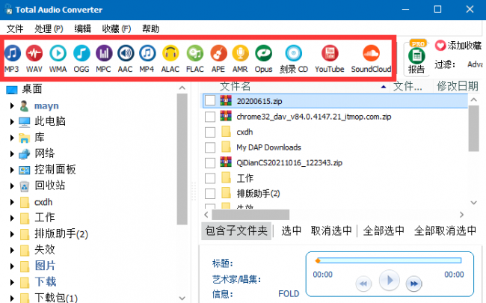The image size is (486, 303).
Task: Open the SoundCloud tool
Action: 371,58
